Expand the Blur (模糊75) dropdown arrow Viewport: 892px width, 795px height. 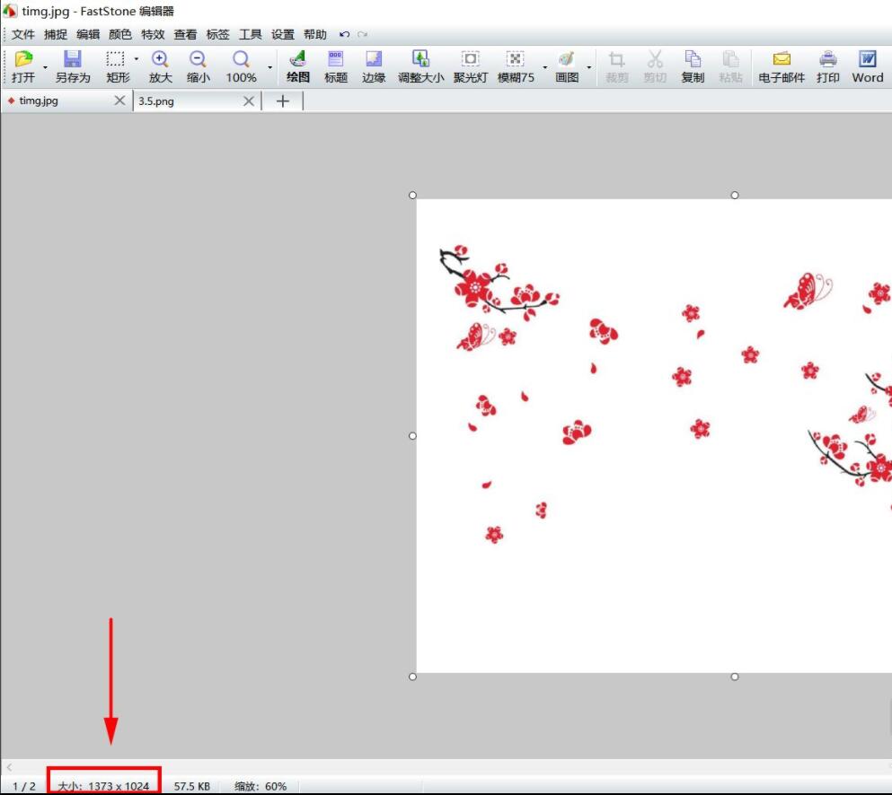(x=545, y=67)
